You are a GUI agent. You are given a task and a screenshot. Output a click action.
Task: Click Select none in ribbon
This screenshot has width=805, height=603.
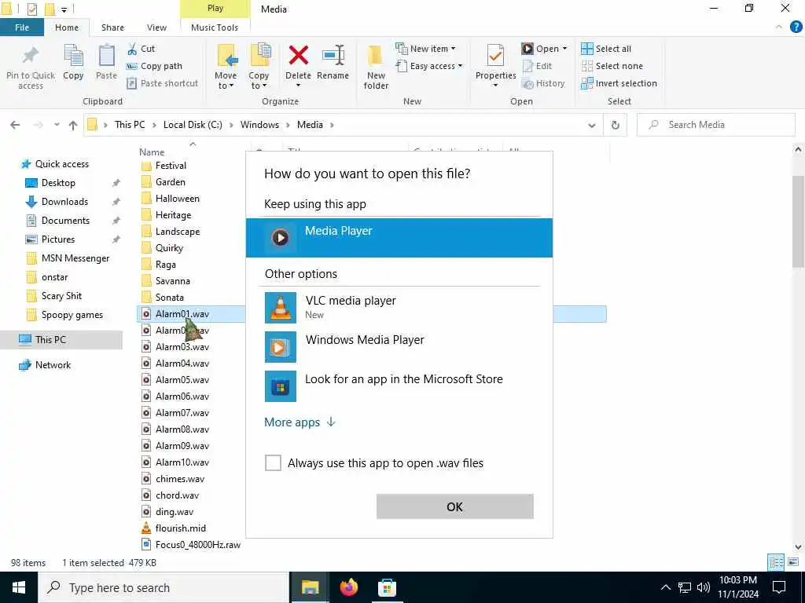[x=612, y=66]
